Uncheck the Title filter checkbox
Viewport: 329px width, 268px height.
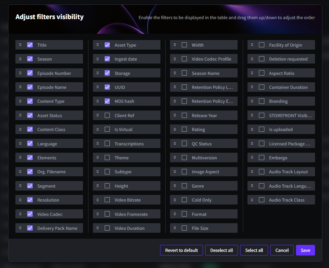(30, 45)
